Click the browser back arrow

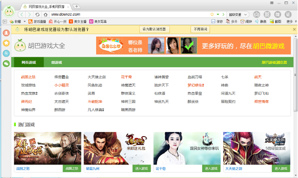click(22, 14)
